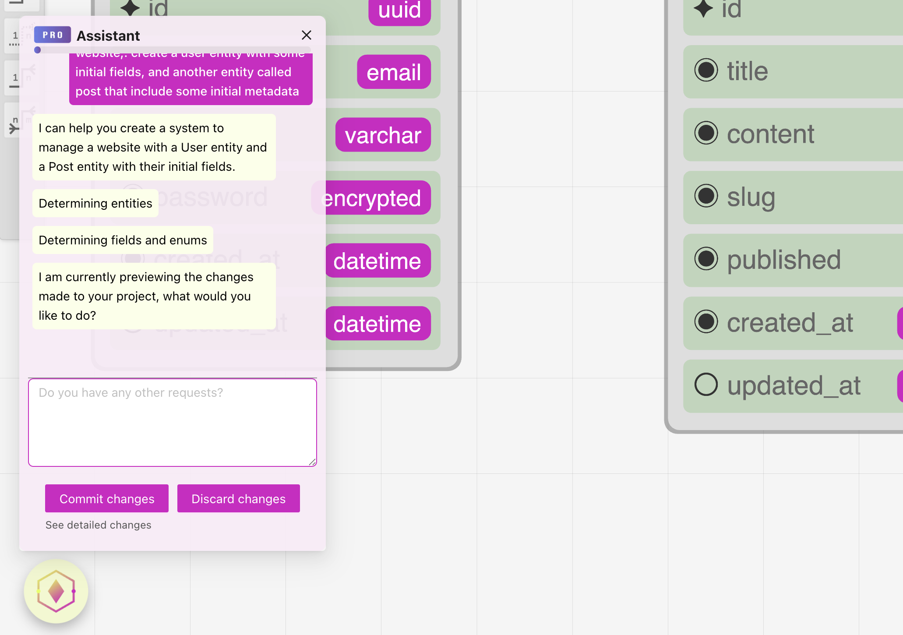Toggle the slug field radio indicator

click(x=706, y=196)
